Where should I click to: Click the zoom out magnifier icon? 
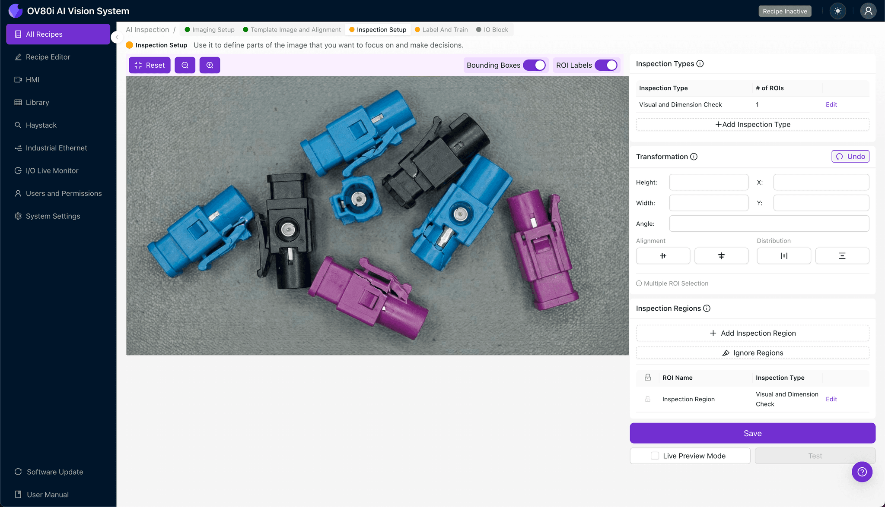(x=185, y=65)
